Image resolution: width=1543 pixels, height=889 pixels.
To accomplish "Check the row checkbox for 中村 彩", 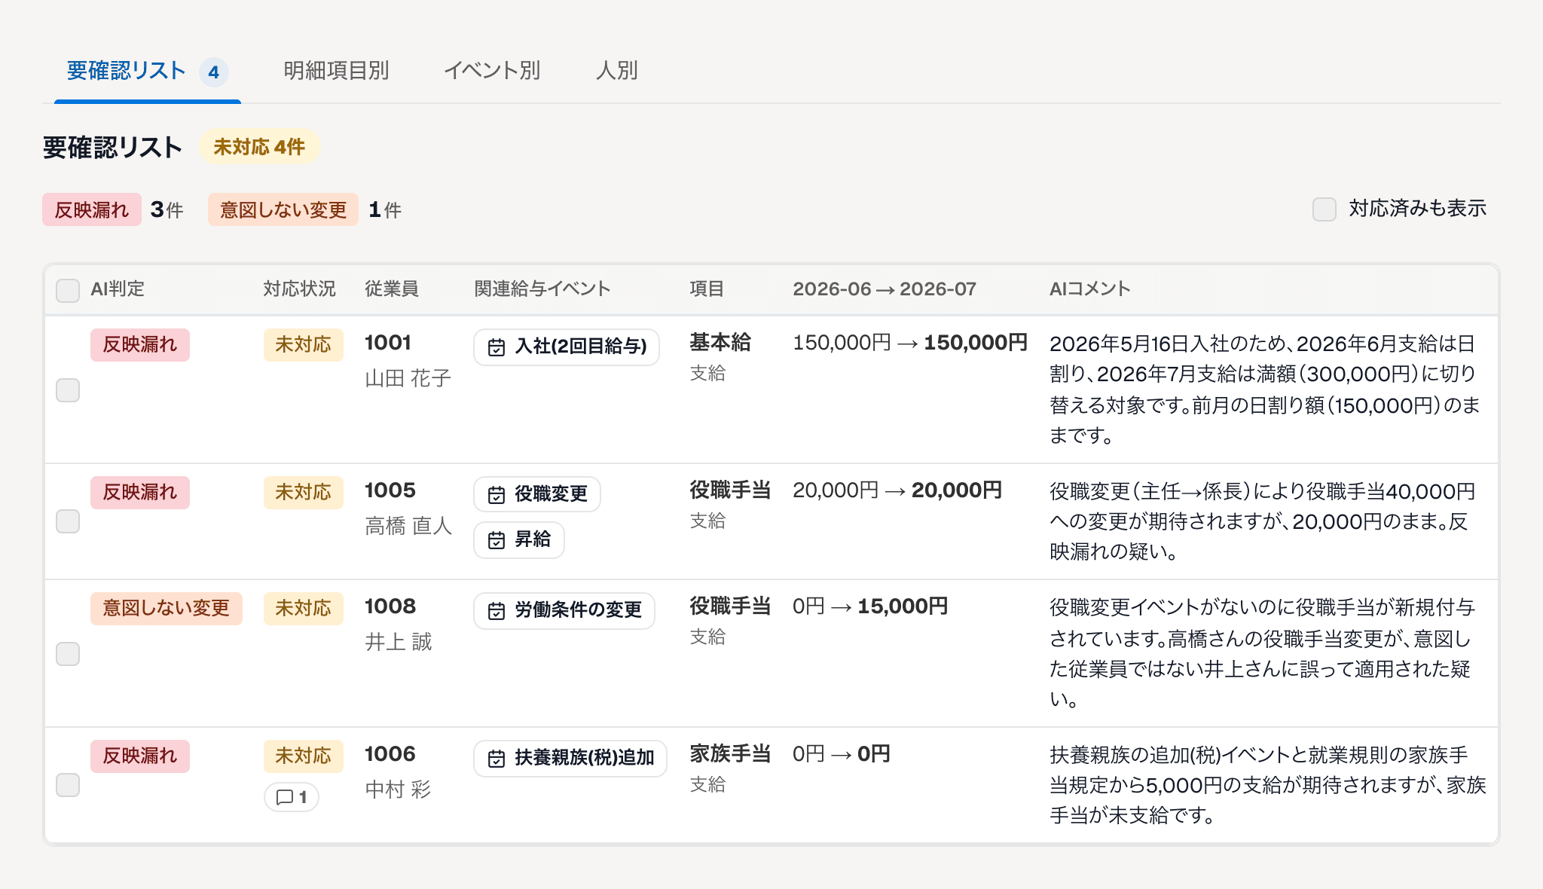I will click(68, 785).
